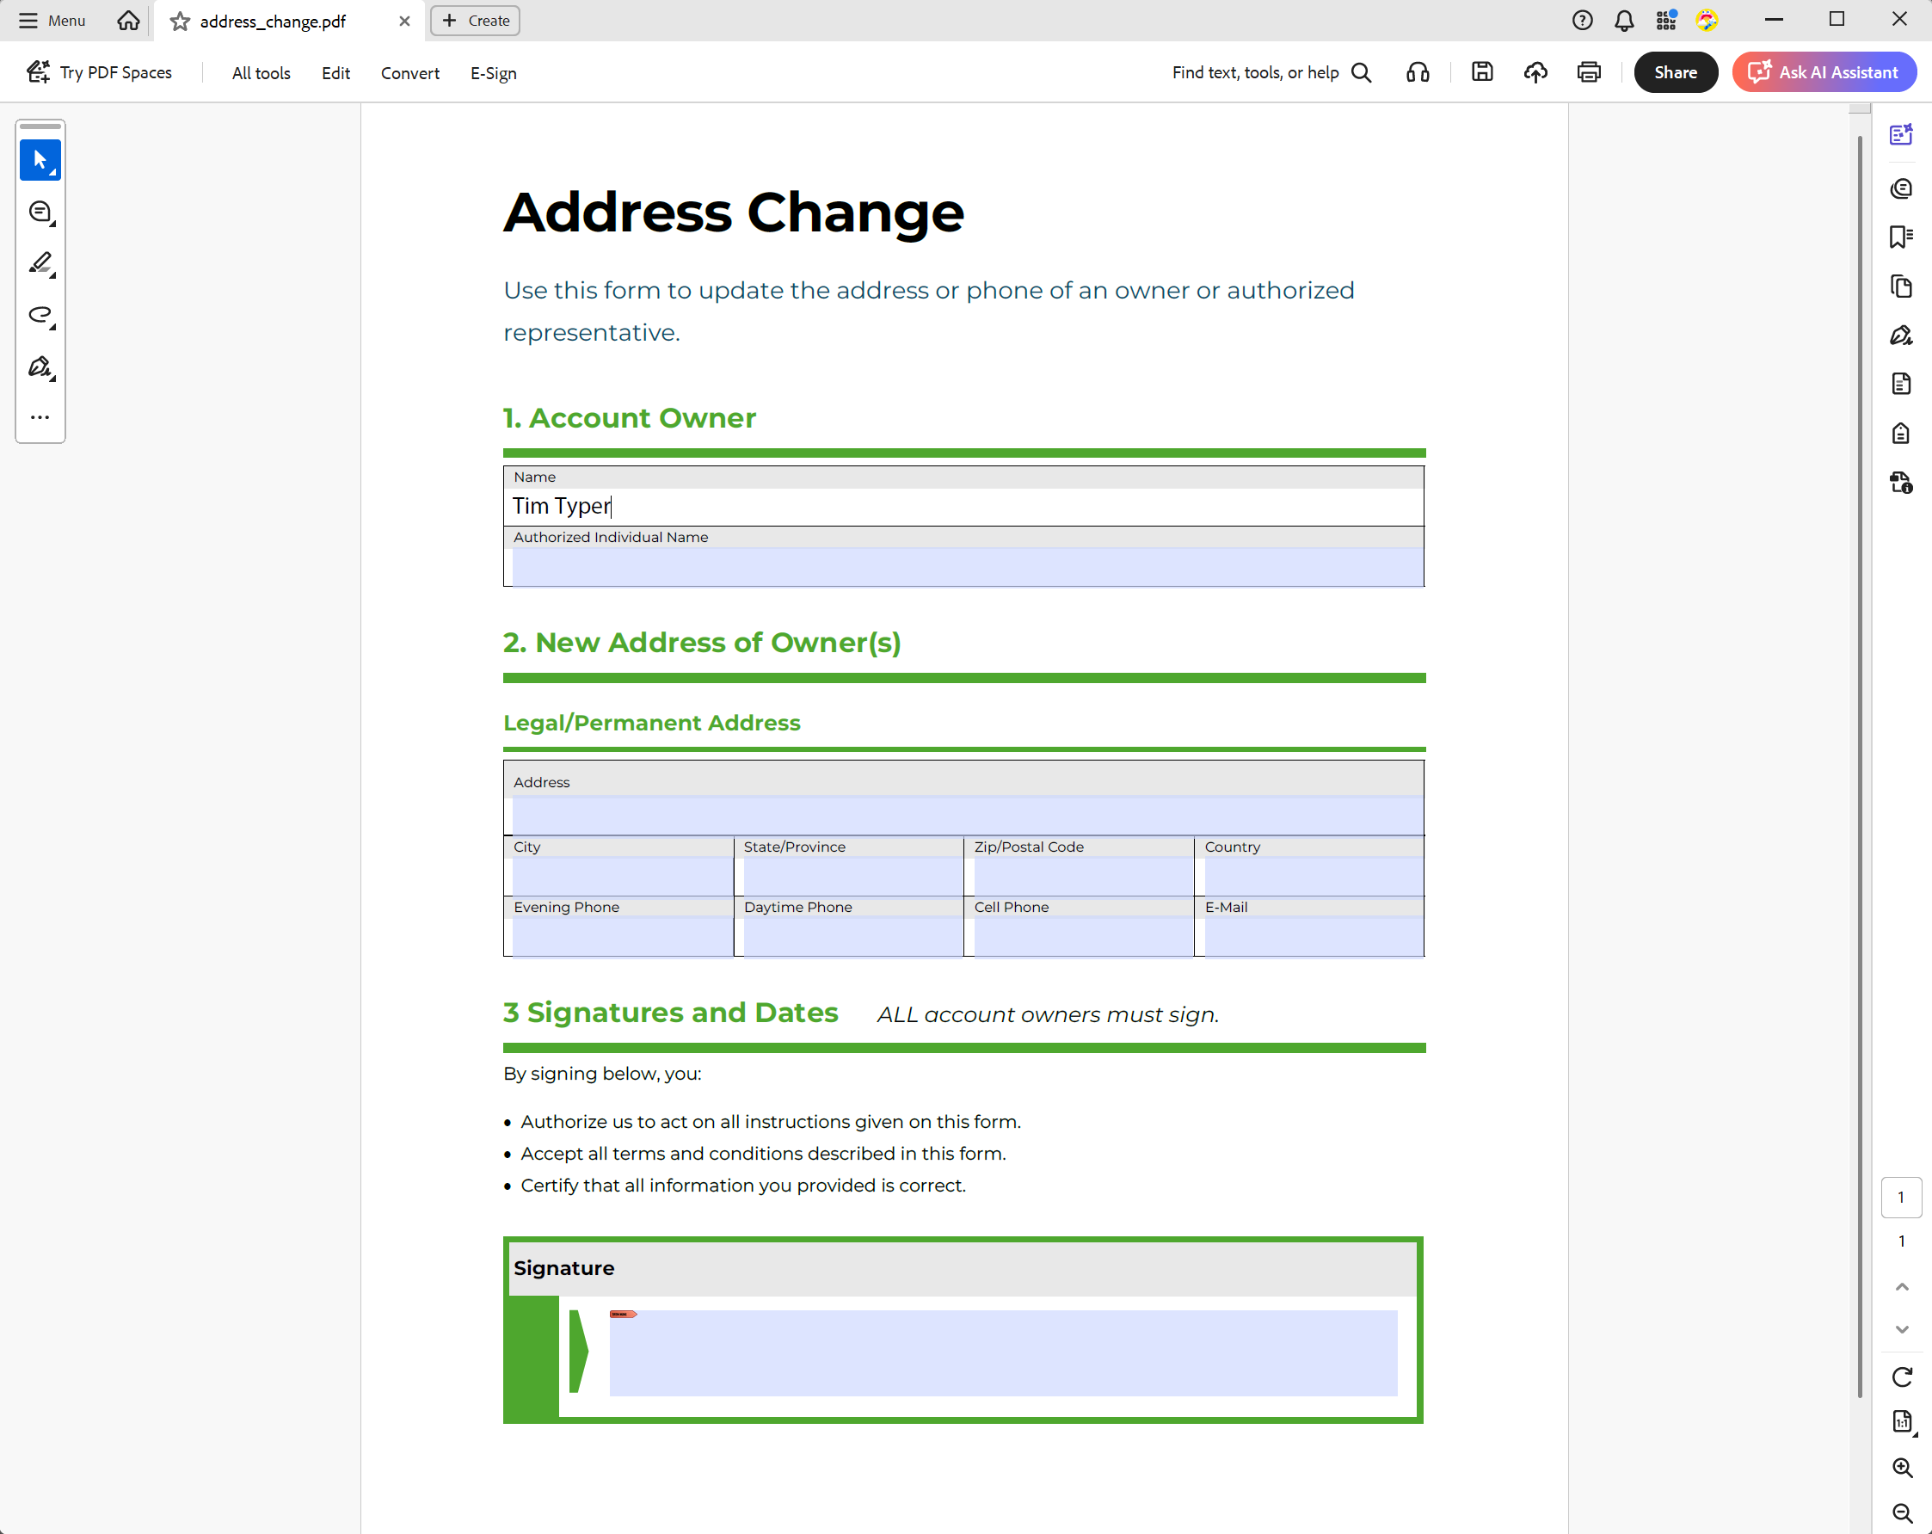
Task: Switch to the Edit tab
Action: click(335, 72)
